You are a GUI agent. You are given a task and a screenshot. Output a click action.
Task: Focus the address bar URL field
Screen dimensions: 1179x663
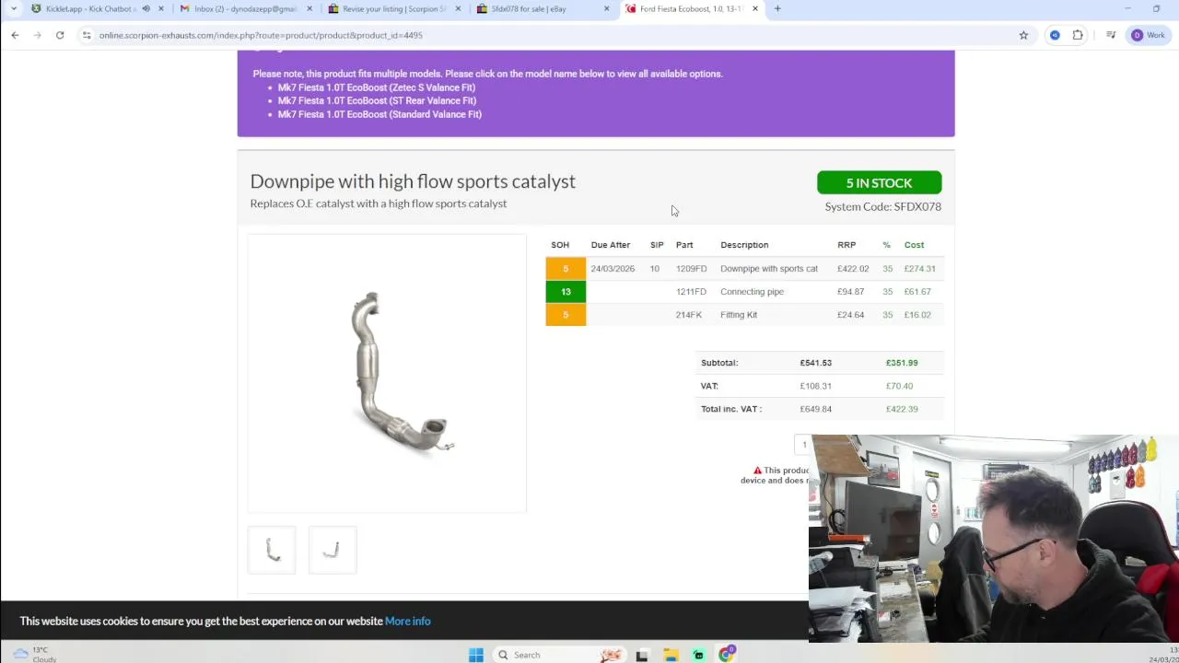(x=553, y=35)
